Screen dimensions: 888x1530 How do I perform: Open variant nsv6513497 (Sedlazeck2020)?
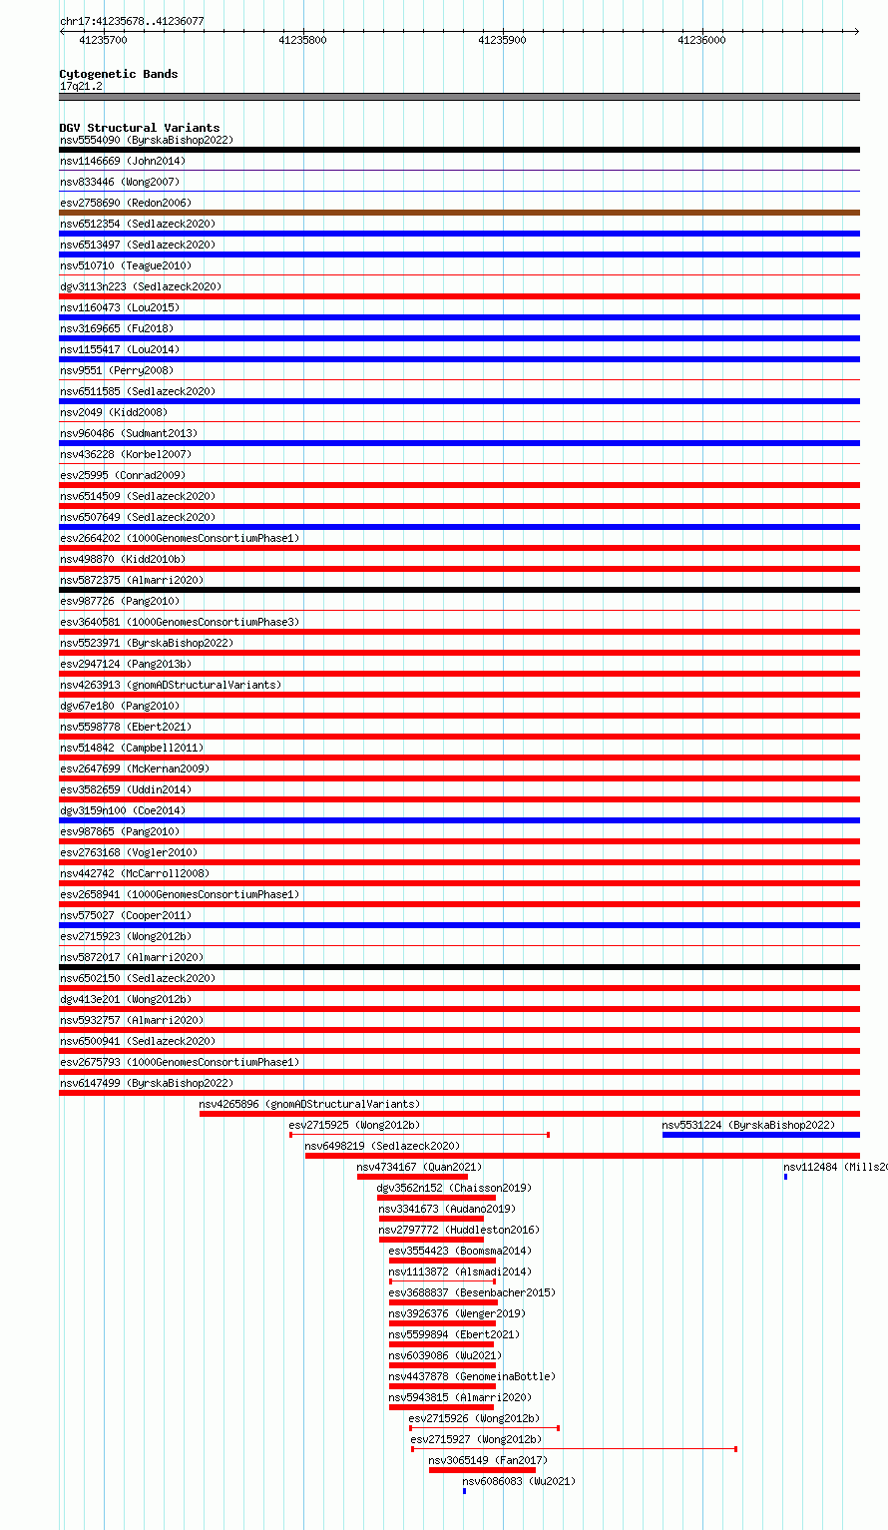138,245
